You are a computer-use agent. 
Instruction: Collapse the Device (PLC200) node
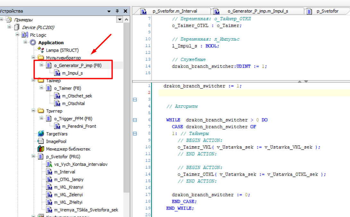pos(9,27)
